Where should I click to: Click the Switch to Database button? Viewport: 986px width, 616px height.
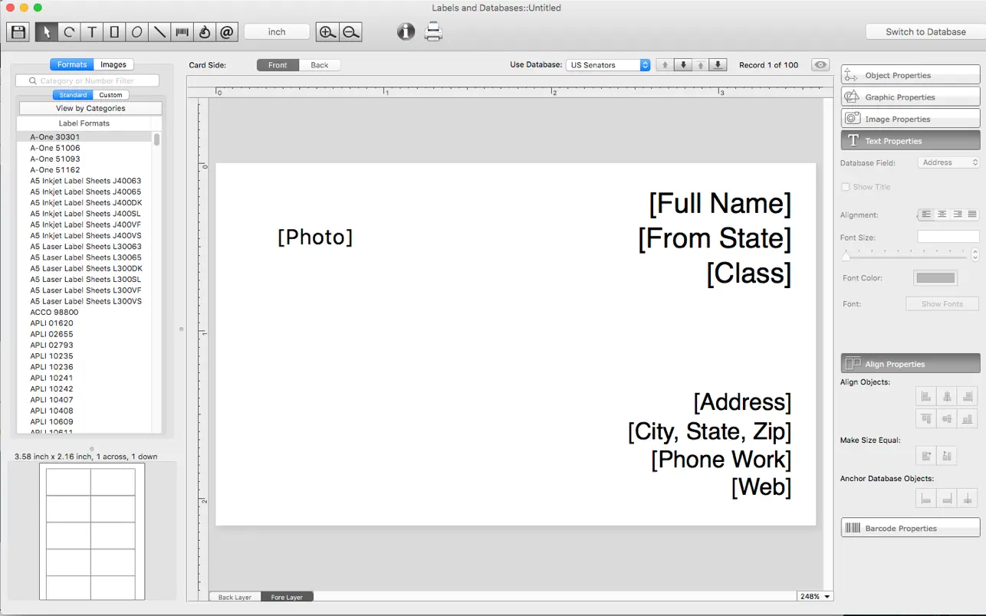[925, 32]
